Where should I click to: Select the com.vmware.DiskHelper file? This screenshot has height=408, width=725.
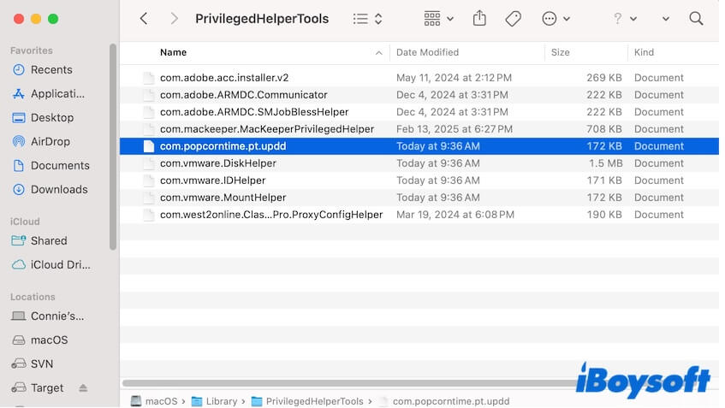[217, 163]
